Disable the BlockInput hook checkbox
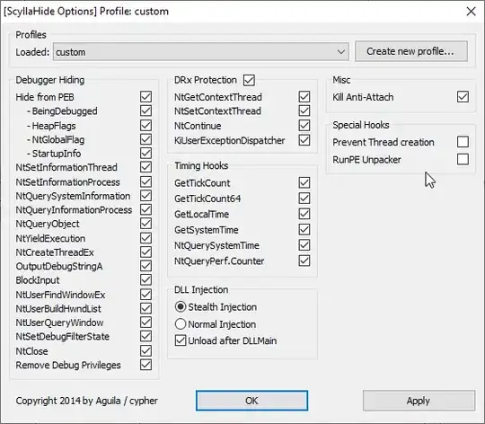Viewport: 485px width, 424px height. pyautogui.click(x=145, y=280)
